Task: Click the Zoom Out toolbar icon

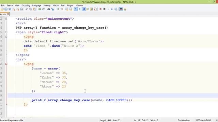Action: 62,9
